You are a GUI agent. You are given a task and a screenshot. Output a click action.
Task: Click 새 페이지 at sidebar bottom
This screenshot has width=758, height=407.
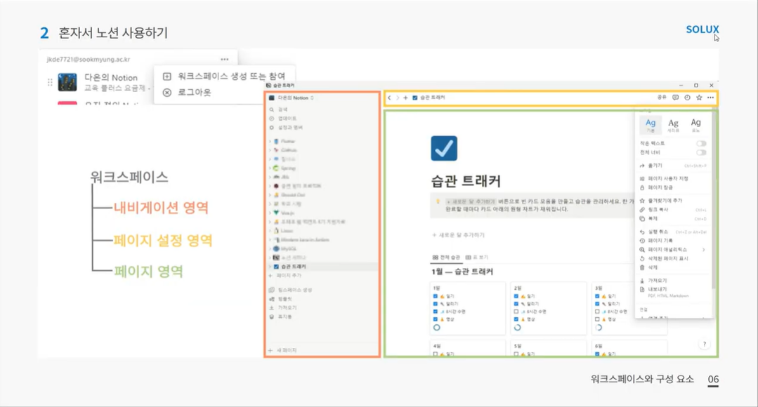283,350
